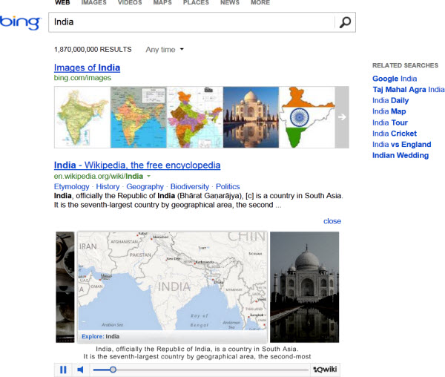
Task: Click the Qwiki caption text about India
Action: click(197, 353)
